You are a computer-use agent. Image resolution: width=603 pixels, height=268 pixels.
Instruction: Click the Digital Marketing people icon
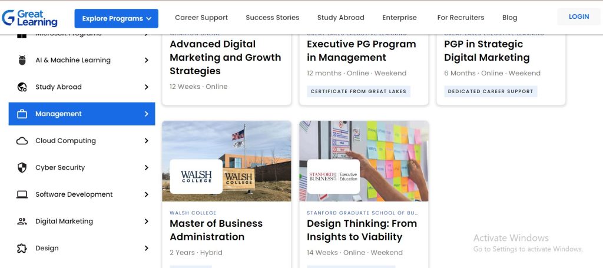pyautogui.click(x=22, y=221)
